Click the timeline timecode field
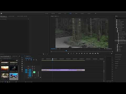The image size is (126, 94). point(29,58)
